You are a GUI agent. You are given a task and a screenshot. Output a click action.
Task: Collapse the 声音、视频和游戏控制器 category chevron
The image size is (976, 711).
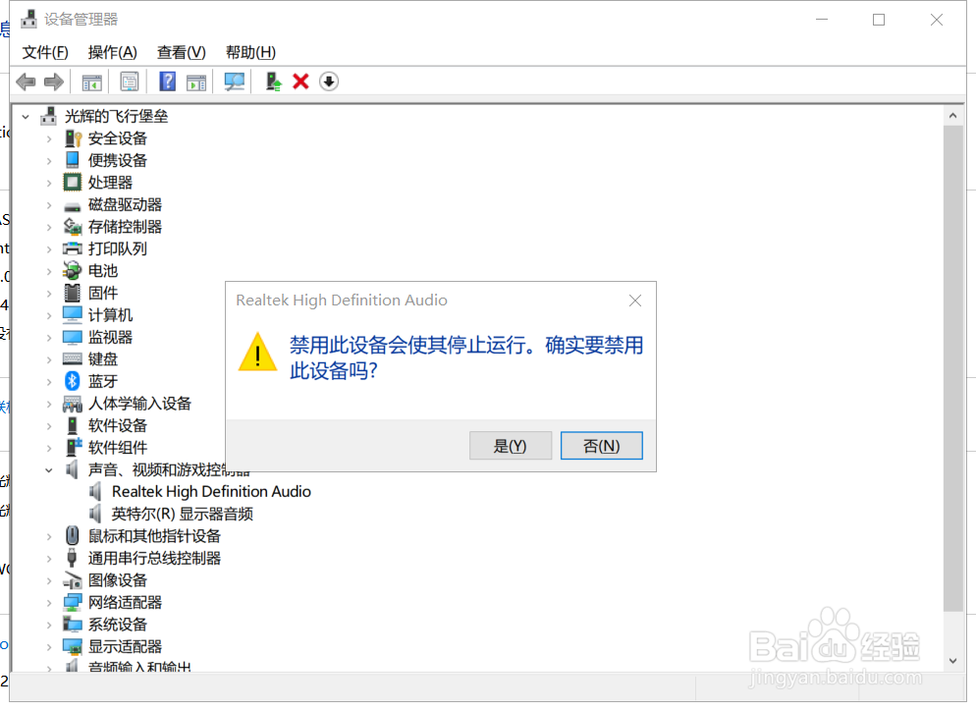click(49, 470)
